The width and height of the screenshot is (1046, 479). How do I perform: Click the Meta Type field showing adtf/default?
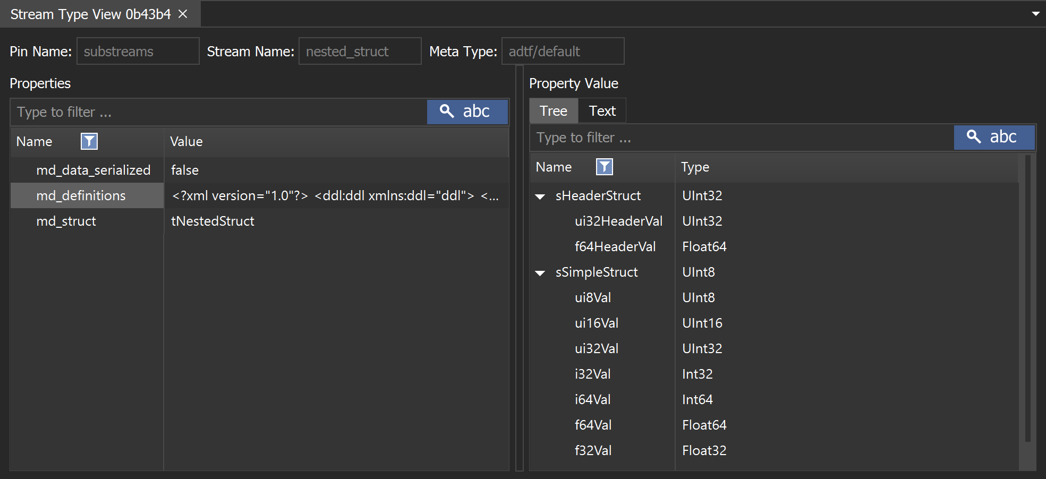click(563, 51)
